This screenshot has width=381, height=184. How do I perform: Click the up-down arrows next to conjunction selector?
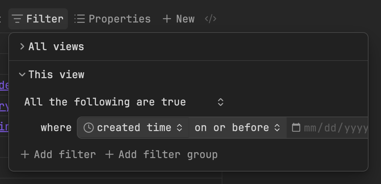[221, 102]
